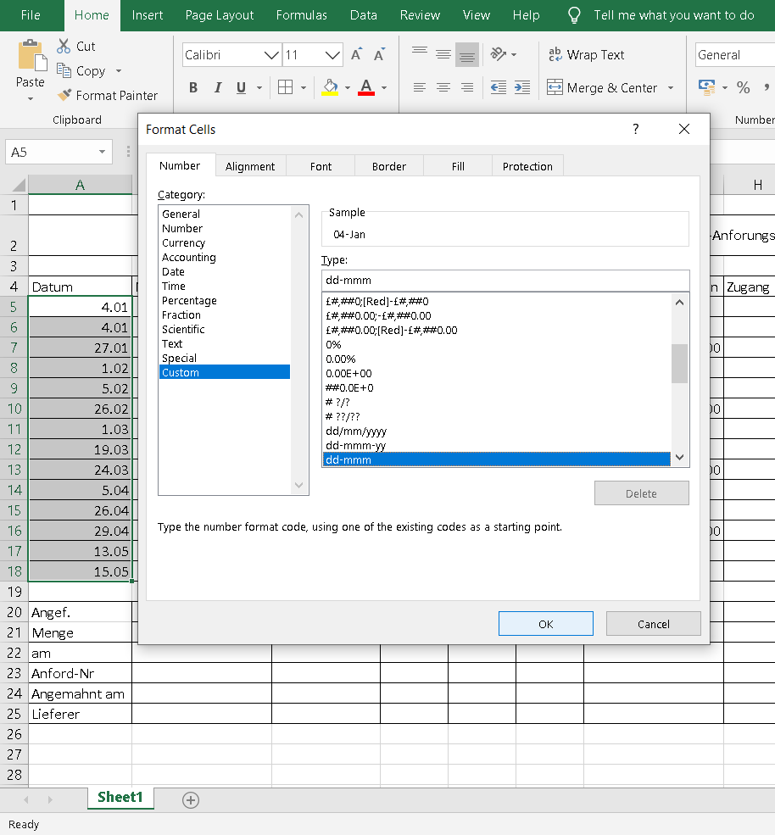Click into the Type format code field

tap(506, 280)
